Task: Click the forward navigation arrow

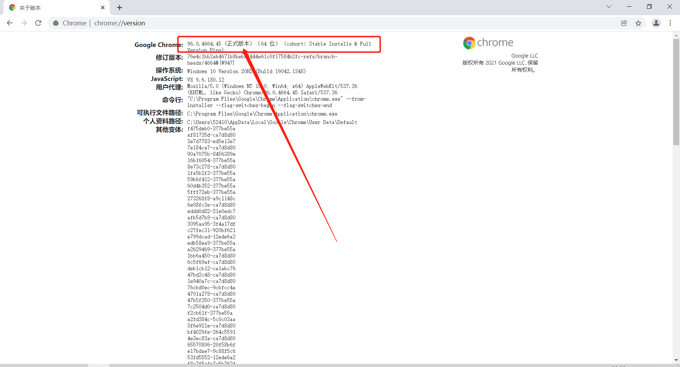Action: tap(24, 23)
